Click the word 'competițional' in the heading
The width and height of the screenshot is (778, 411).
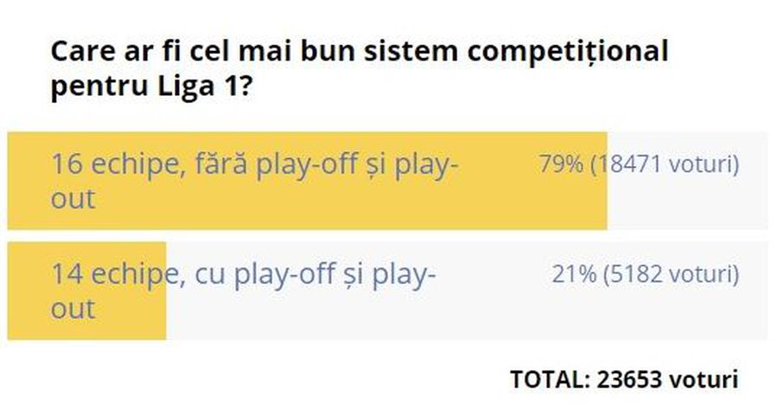click(x=568, y=52)
